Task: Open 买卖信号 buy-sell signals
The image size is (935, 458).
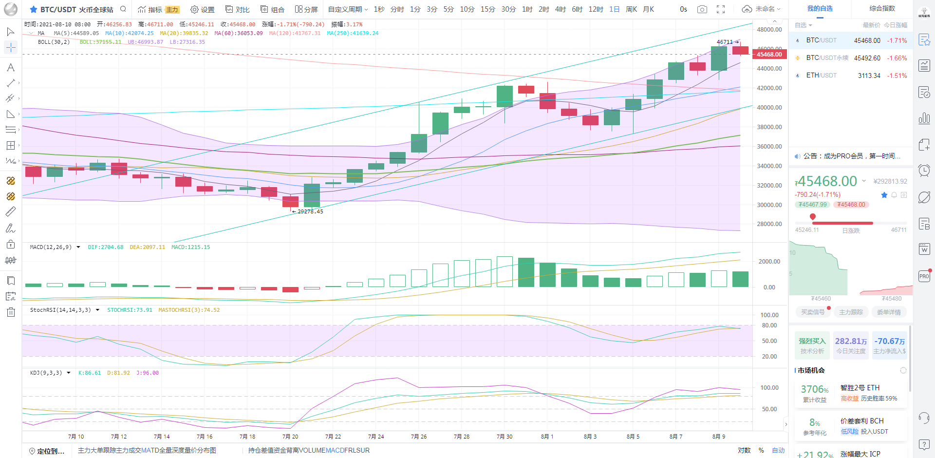Action: tap(813, 312)
